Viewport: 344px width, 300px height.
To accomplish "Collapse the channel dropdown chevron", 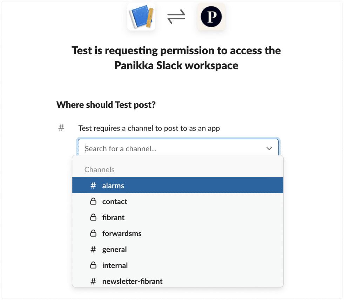I will [269, 148].
